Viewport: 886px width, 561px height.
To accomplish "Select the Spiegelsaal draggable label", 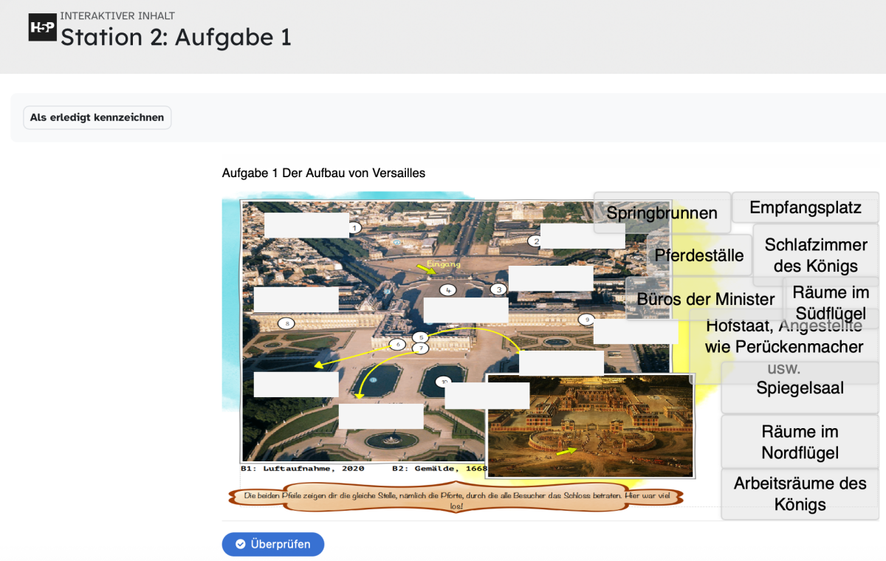I will (x=800, y=388).
